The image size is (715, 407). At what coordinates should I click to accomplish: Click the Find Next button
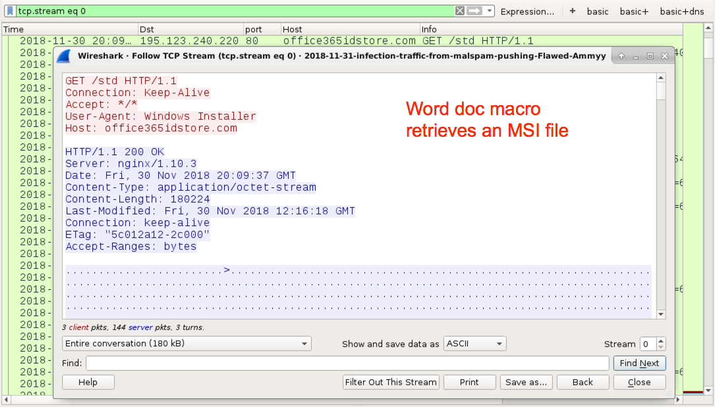(639, 363)
